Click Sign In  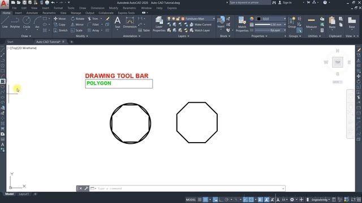pos(285,2)
